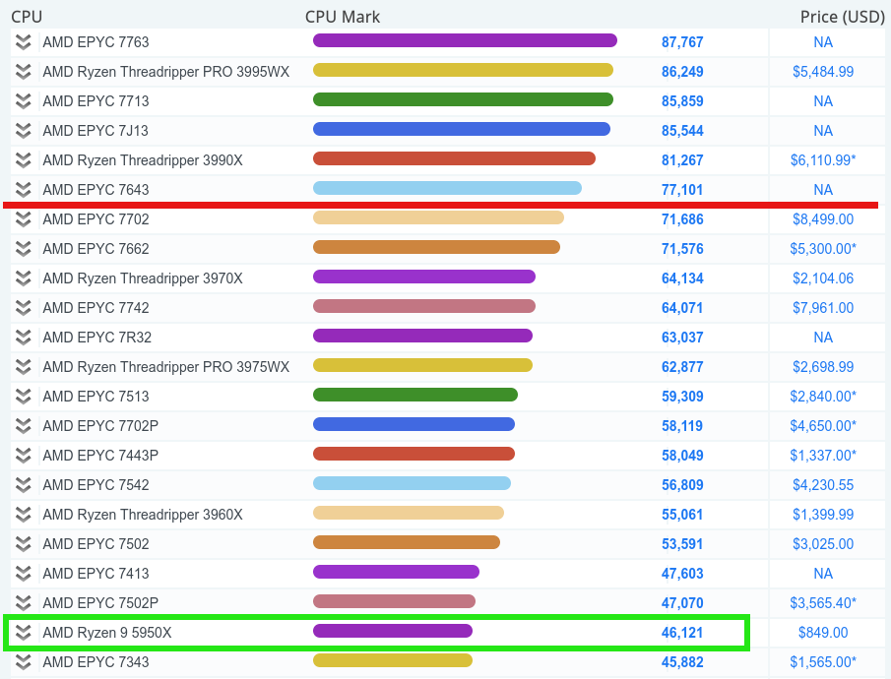891x679 pixels.
Task: Open the AMD EPYC 7763 CPU name
Action: point(95,42)
